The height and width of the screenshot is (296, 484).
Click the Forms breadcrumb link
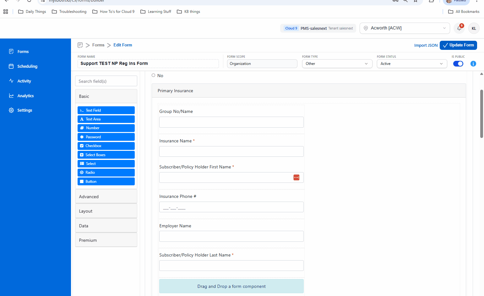98,45
